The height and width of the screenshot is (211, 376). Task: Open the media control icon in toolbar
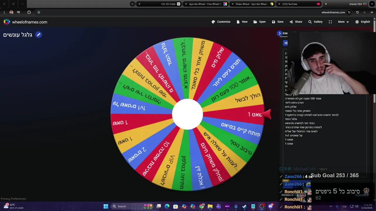tap(19, 12)
